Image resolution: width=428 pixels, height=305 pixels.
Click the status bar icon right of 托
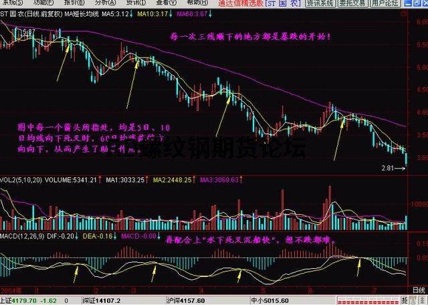pyautogui.click(x=413, y=300)
